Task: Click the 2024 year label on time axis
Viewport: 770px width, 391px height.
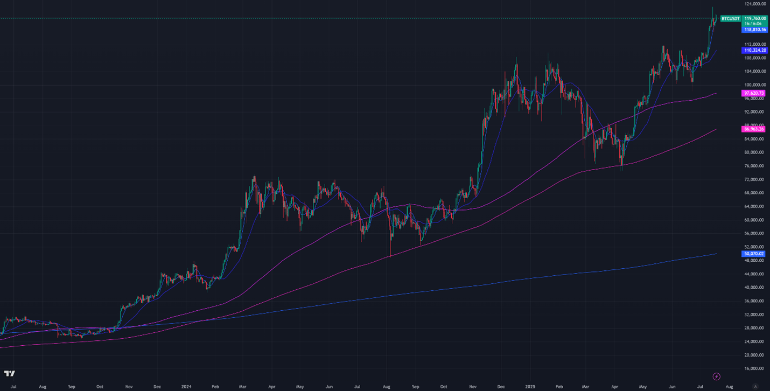Action: coord(186,386)
